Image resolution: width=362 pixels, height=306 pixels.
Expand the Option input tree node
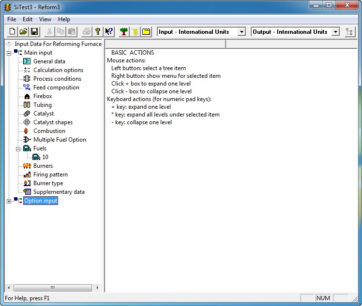(x=9, y=201)
